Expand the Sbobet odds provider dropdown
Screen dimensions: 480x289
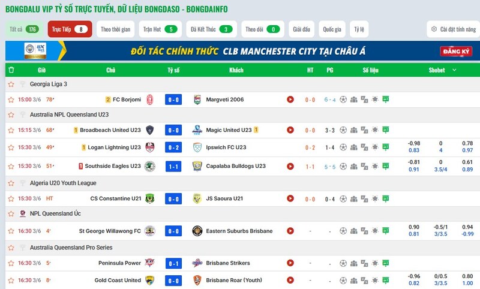(x=454, y=70)
